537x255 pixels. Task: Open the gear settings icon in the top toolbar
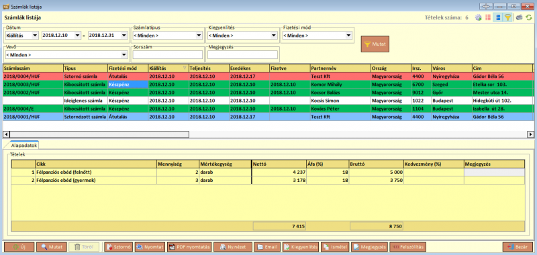[478, 17]
